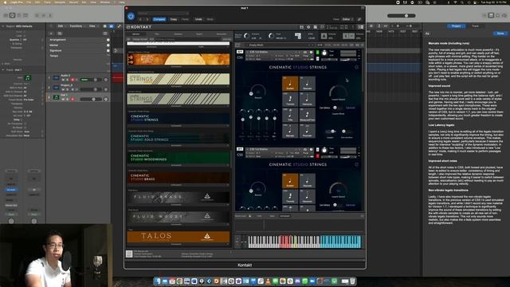Open Kontakt settings gear icon
510x287 pixels.
click(308, 27)
